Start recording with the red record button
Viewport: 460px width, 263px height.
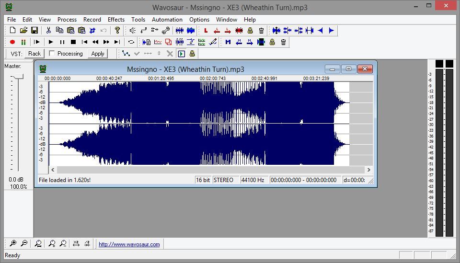[12, 42]
